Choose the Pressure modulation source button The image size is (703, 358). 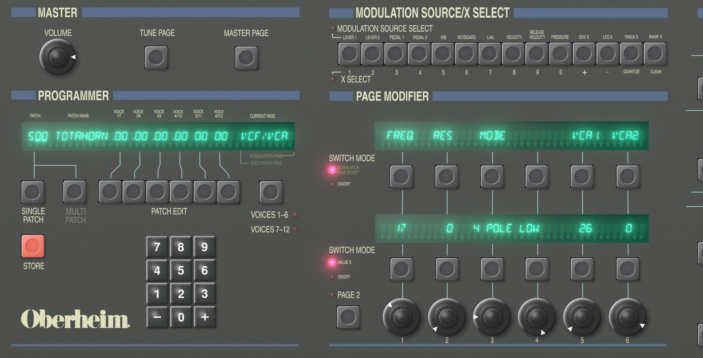tap(560, 54)
